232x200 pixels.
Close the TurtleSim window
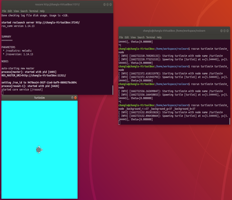click(x=75, y=98)
